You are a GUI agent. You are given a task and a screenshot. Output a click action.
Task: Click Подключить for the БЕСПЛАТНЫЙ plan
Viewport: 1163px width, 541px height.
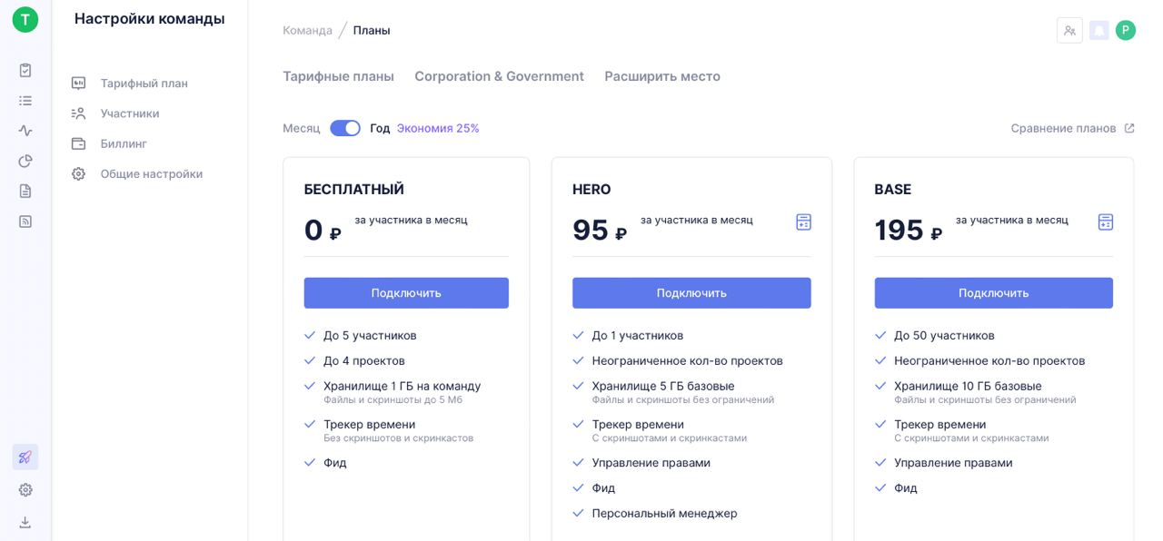pyautogui.click(x=406, y=292)
